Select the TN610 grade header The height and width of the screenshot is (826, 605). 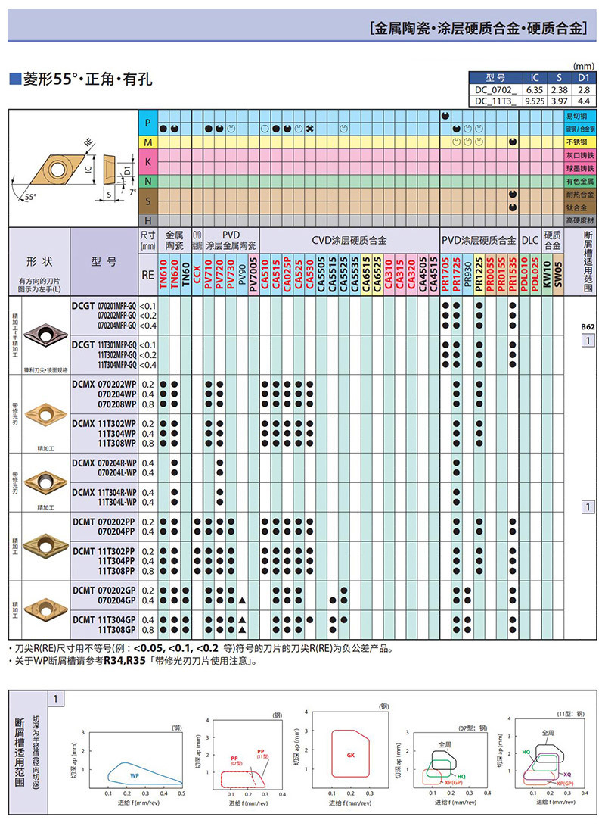[x=163, y=274]
